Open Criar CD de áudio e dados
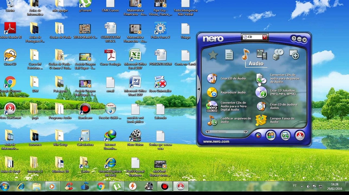The width and height of the screenshot is (349, 195). 277,106
